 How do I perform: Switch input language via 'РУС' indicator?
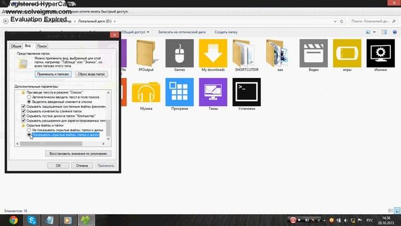pos(370,220)
